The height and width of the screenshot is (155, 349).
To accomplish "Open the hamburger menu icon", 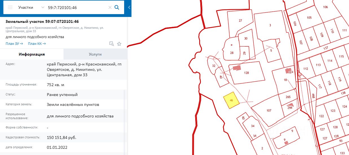I will pos(10,7).
